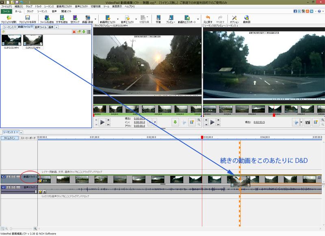Image resolution: width=325 pixels, height=236 pixels.
Task: Open 音声エフェクト audio effects
Action: pyautogui.click(x=127, y=19)
